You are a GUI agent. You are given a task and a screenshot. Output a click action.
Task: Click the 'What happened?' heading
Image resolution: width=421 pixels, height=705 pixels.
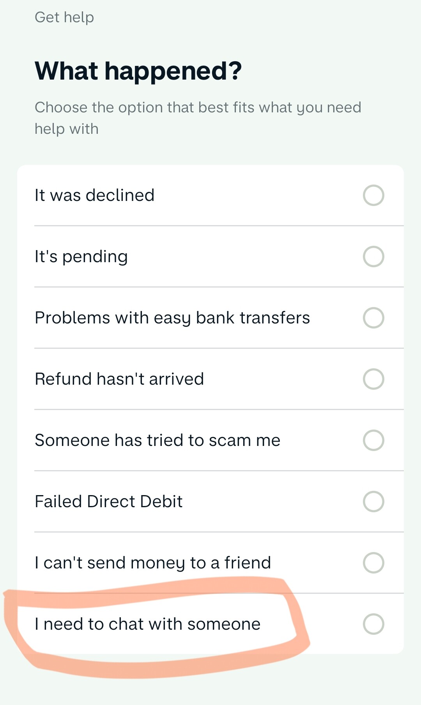tap(138, 71)
